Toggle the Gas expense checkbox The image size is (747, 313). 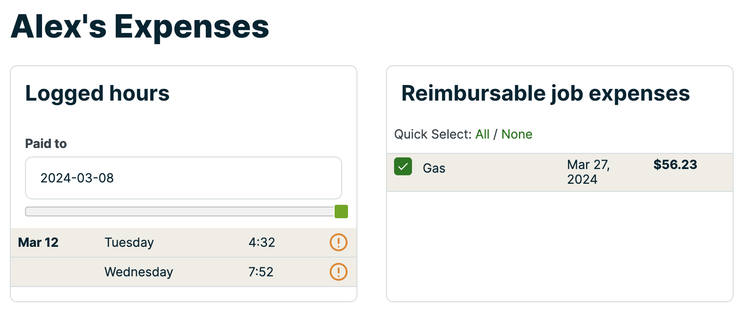[403, 167]
